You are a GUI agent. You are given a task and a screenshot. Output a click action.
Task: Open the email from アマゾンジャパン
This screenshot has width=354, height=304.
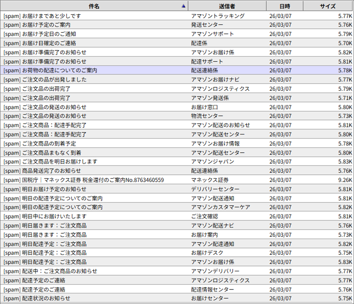212,162
